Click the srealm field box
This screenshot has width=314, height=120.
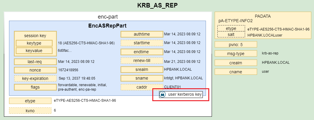coord(141,70)
